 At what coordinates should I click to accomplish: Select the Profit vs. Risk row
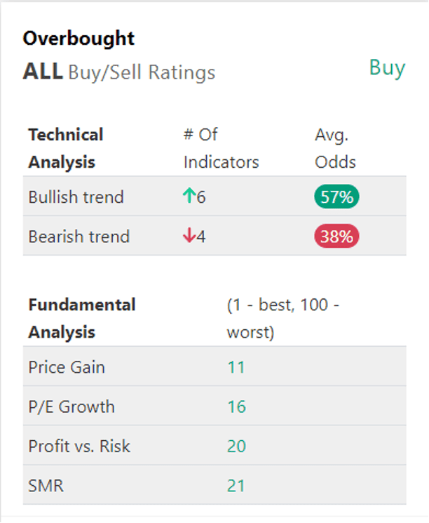(x=214, y=446)
